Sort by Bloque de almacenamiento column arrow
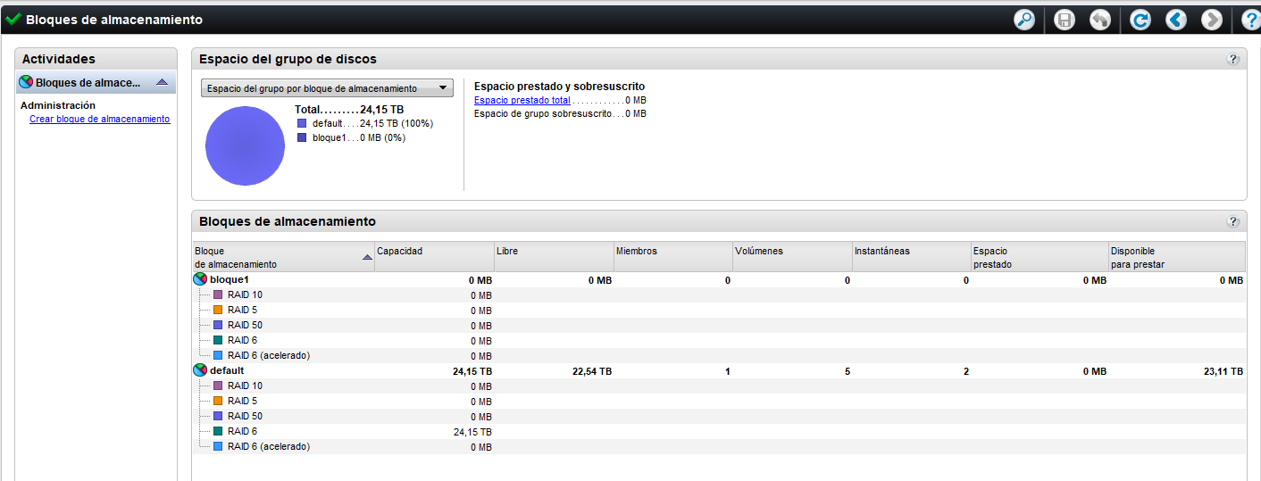The width and height of the screenshot is (1261, 481). click(367, 257)
